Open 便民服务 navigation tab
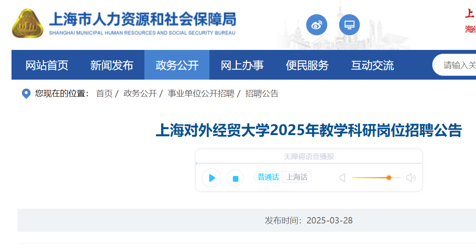 tap(307, 65)
